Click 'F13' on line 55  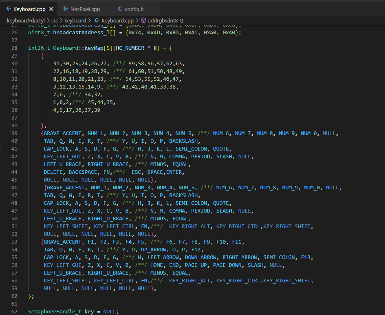[x=306, y=257]
